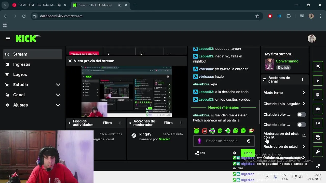Select Stream in the sidebar
The height and width of the screenshot is (183, 326).
(33, 54)
